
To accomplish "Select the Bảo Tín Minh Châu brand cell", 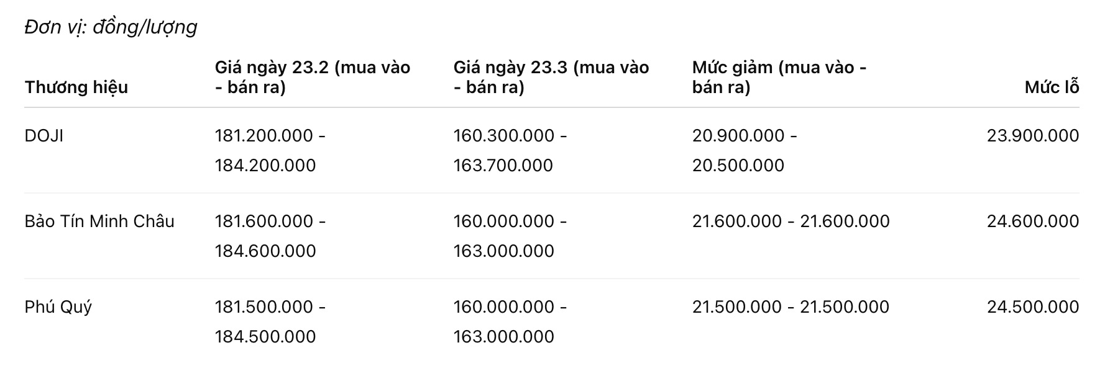I will (x=99, y=221).
